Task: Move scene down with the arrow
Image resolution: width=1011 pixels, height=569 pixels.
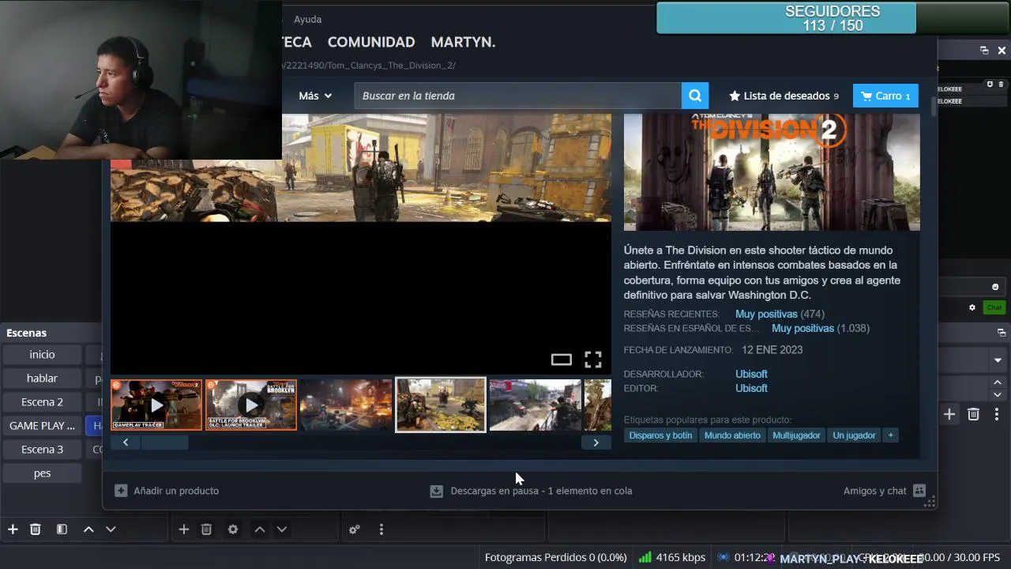Action: click(111, 529)
